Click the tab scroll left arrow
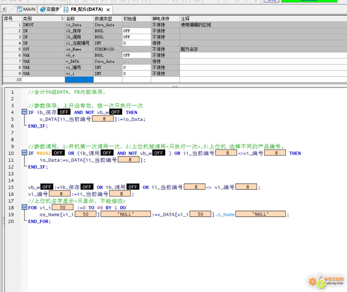Screen dimensions: 347x292 pyautogui.click(x=4, y=9)
